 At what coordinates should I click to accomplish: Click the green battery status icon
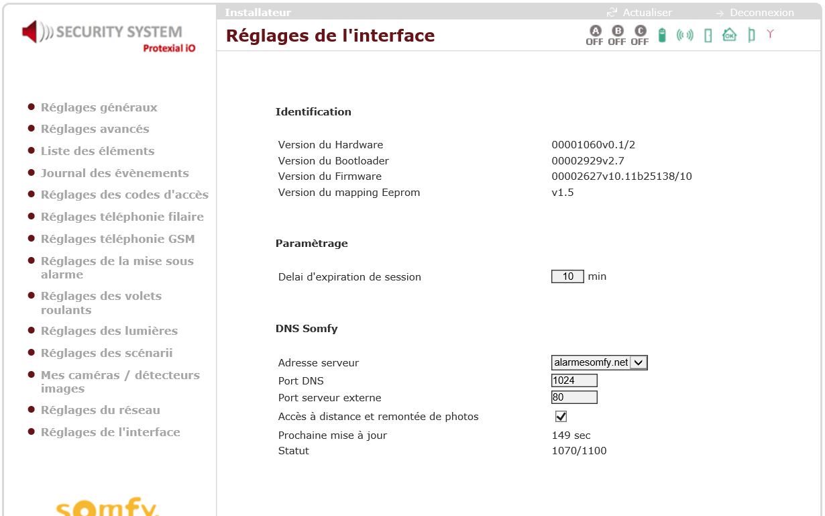tap(662, 35)
